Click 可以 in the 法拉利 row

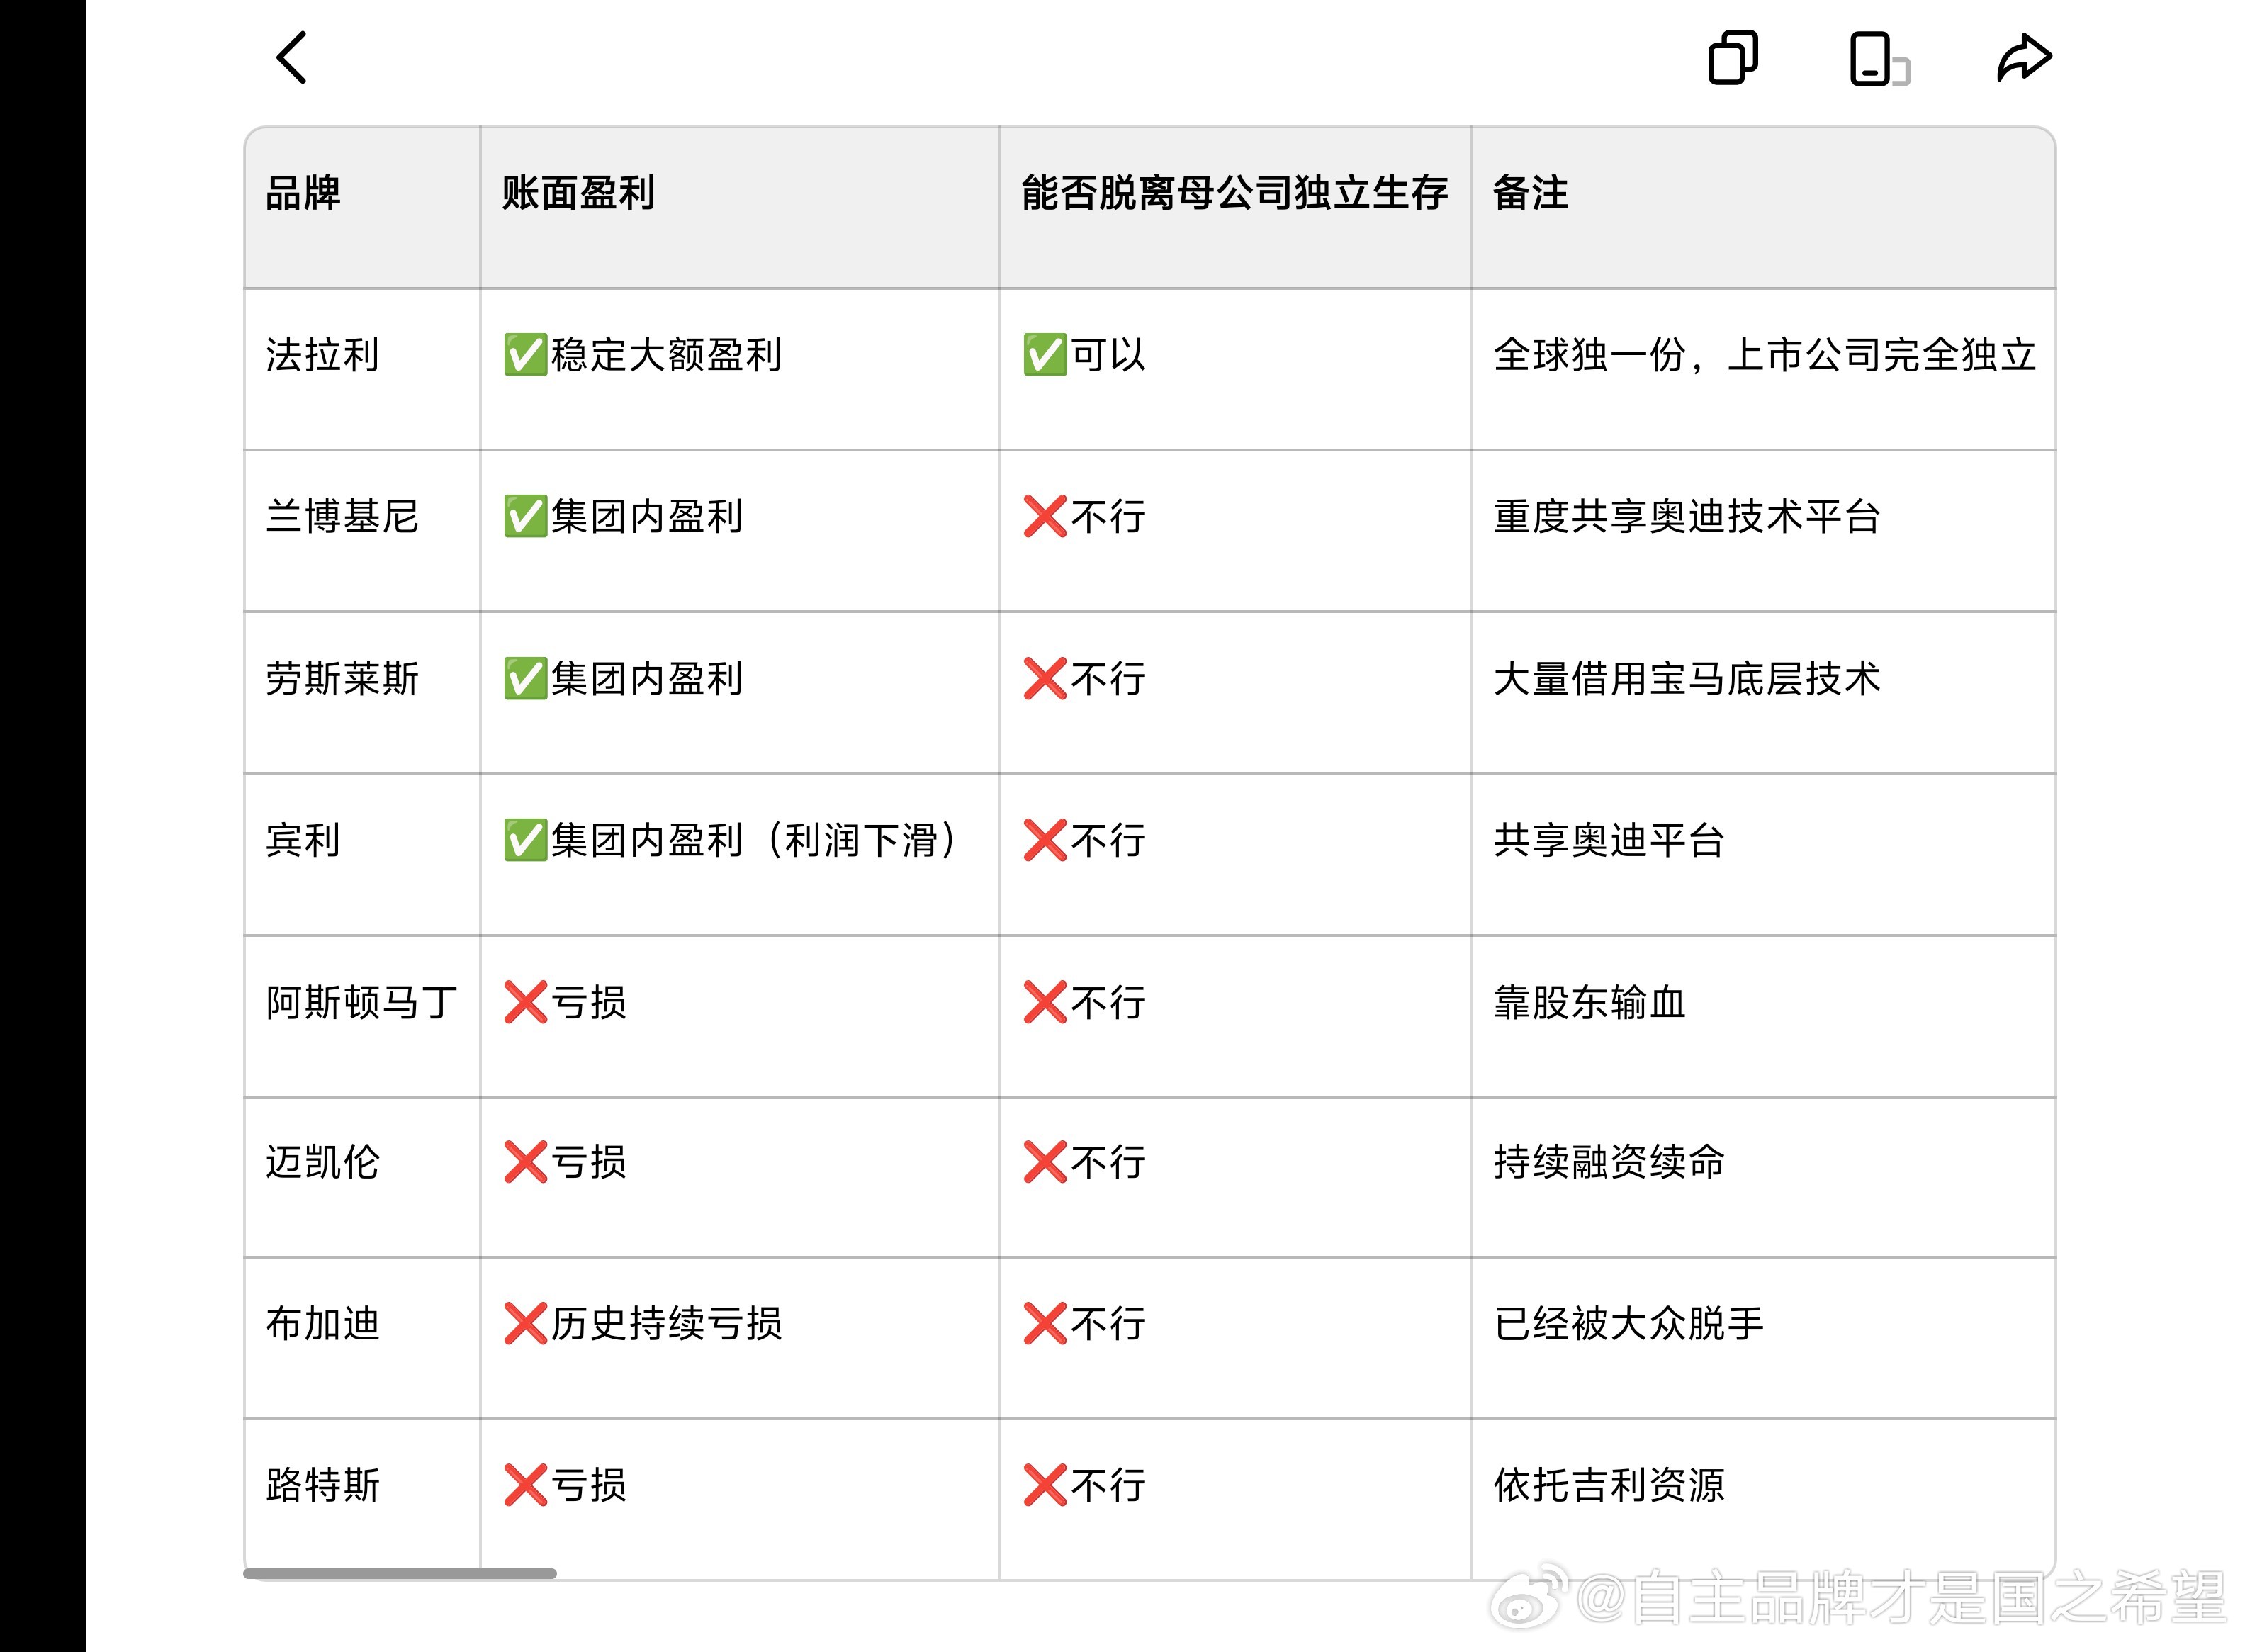1084,354
